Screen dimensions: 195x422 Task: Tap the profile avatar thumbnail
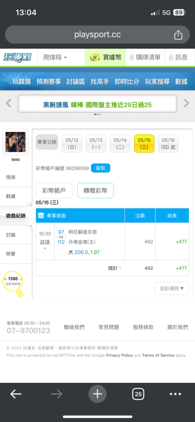(15, 142)
